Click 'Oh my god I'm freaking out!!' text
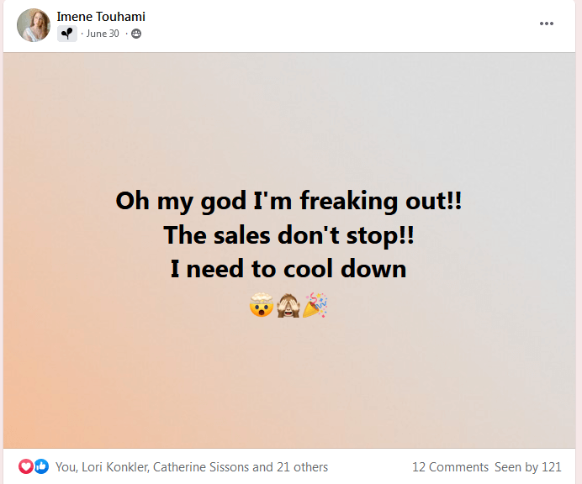 [288, 202]
